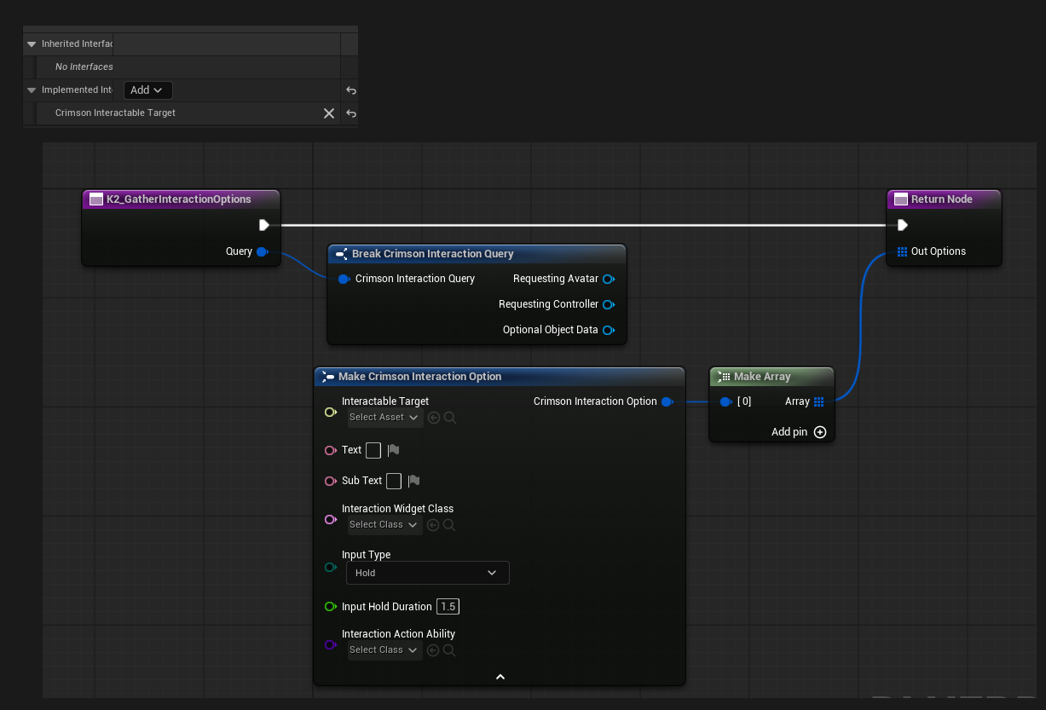Click the Interactable Target input pin
Viewport: 1046px width, 710px height.
[x=331, y=413]
